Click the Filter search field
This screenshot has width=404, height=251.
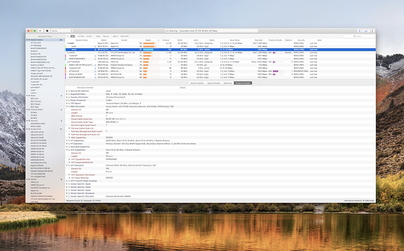pos(359,37)
